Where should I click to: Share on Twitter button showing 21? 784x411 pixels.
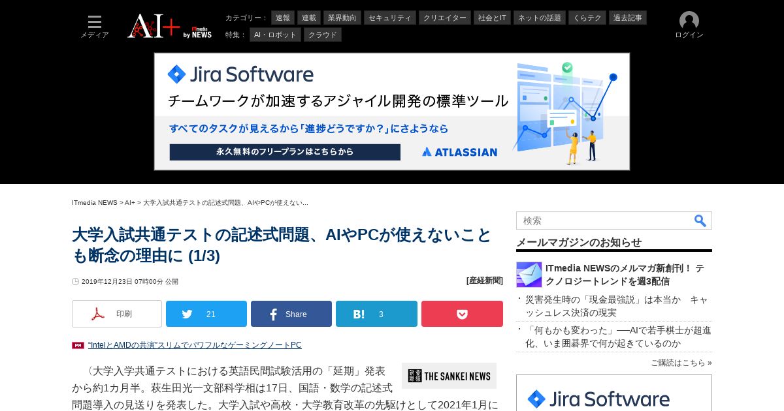pos(206,314)
